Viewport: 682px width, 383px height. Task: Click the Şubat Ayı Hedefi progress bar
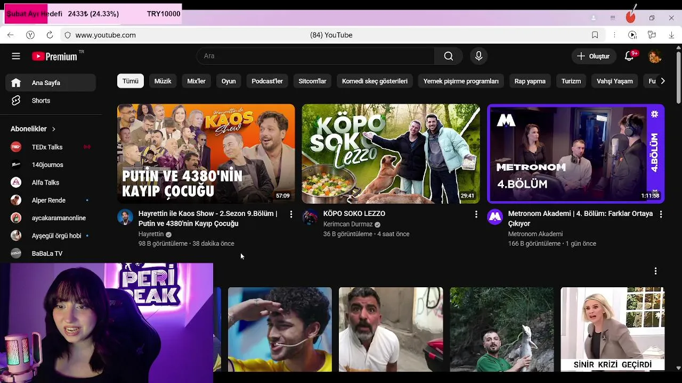click(x=93, y=14)
